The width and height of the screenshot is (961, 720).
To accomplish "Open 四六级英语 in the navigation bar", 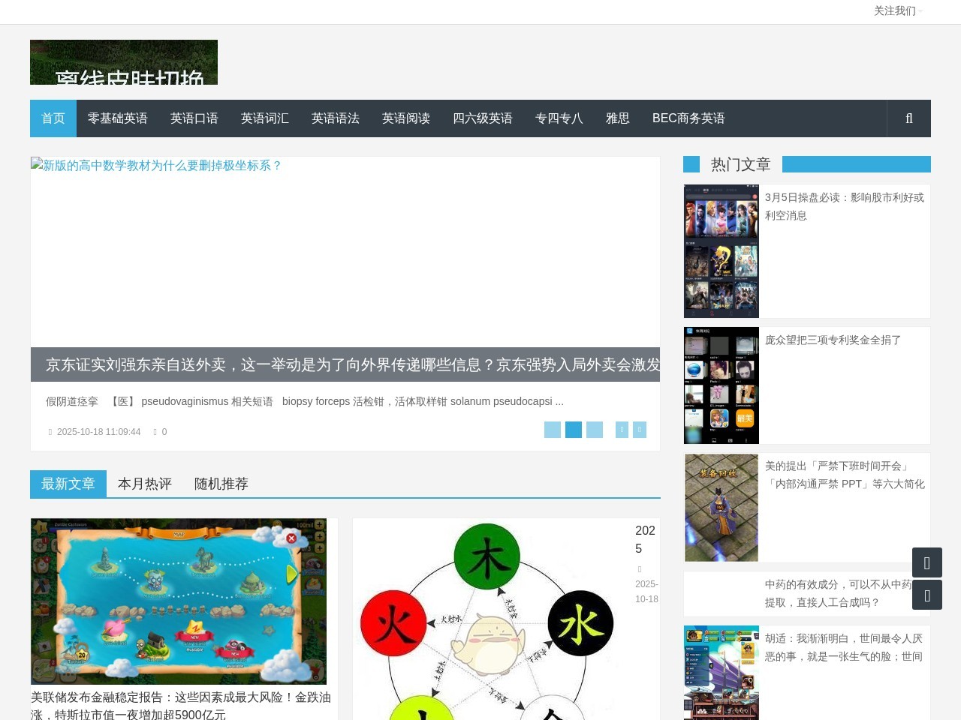I will point(483,118).
